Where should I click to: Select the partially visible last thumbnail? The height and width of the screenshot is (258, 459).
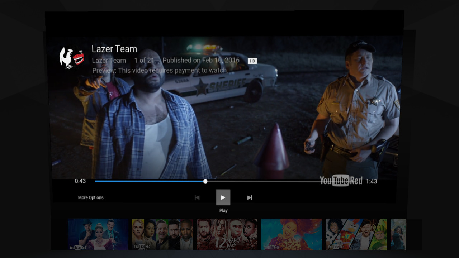[x=398, y=234]
